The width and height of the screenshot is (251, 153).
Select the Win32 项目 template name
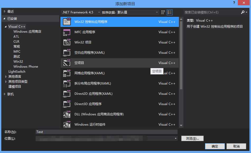[x=83, y=42]
